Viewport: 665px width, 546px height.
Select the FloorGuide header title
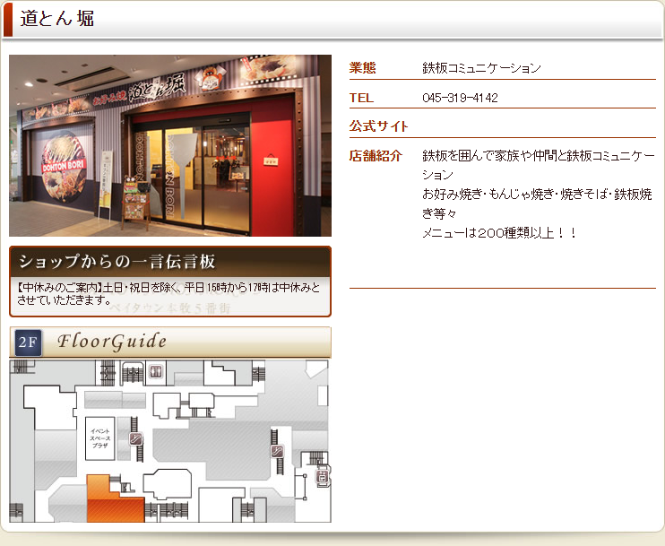[x=112, y=342]
